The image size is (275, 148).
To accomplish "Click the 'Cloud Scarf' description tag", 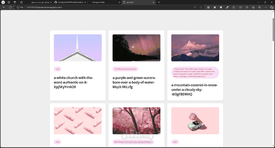I will point(195,73).
